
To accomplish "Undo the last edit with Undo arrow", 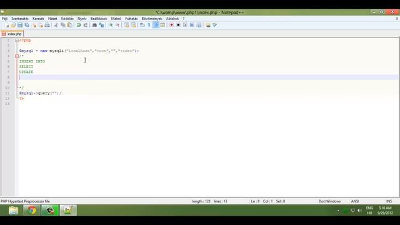I will coord(79,25).
